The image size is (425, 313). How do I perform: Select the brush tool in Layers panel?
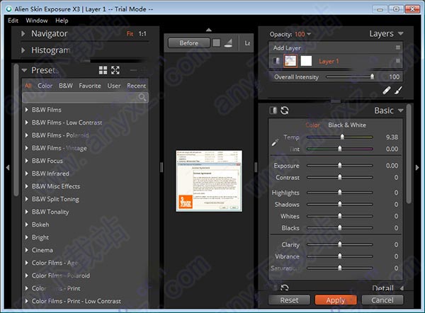[398, 90]
